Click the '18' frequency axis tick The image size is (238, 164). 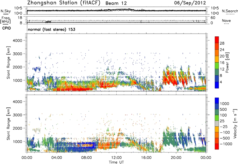click(20, 18)
